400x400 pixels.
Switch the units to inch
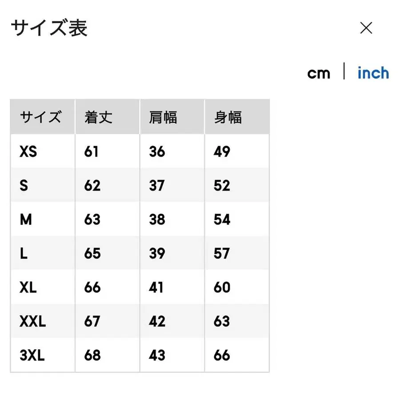(x=373, y=73)
